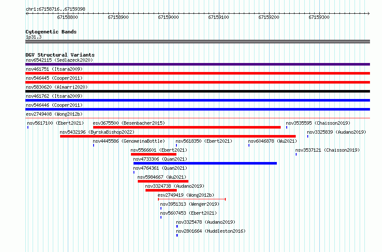
Task: Click the nsv6542115 (Sedlazeck2020) label
Action: click(x=59, y=60)
